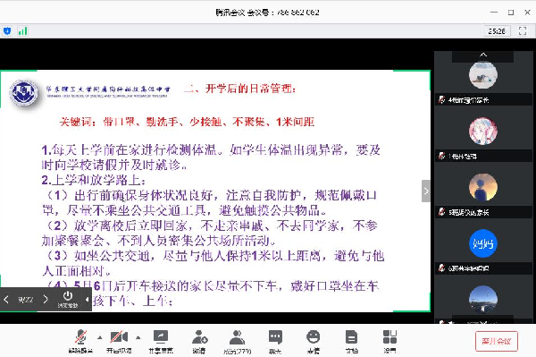
Task: Open the emoji reactions picker
Action: (314, 341)
